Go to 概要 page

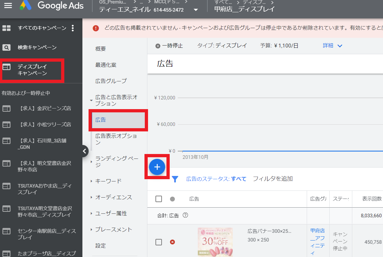(x=101, y=49)
